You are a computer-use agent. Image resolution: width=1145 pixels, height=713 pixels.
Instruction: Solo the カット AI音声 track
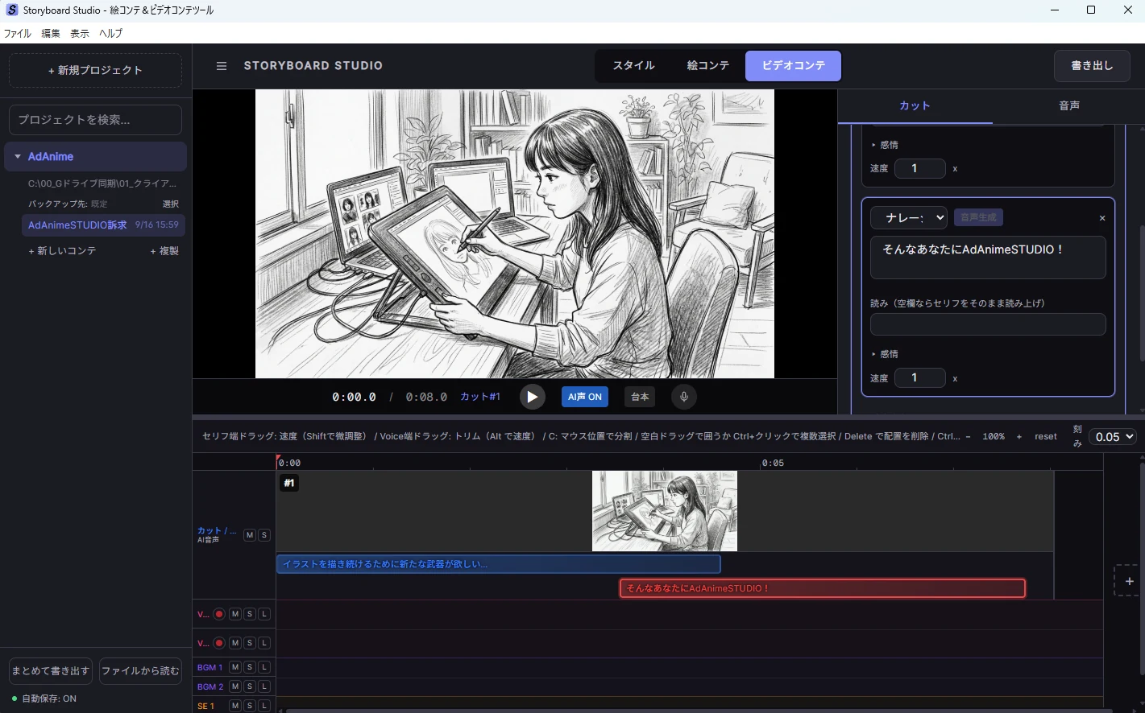tap(264, 535)
